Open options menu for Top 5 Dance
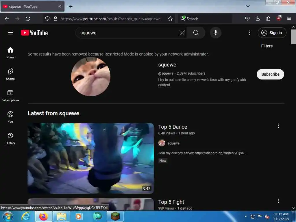 click(278, 126)
